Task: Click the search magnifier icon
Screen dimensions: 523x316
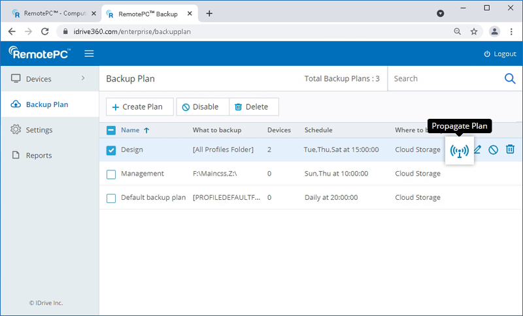Action: 510,78
